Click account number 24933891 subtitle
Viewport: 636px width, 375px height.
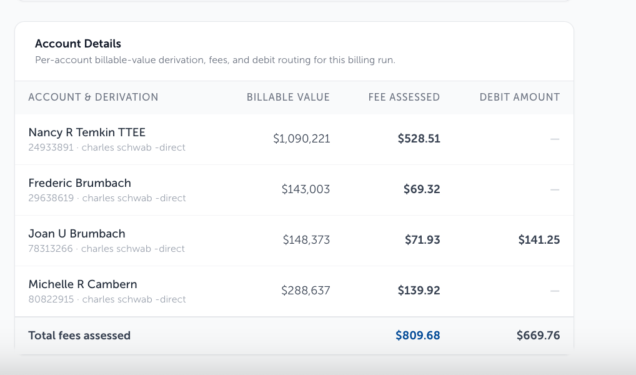(107, 147)
